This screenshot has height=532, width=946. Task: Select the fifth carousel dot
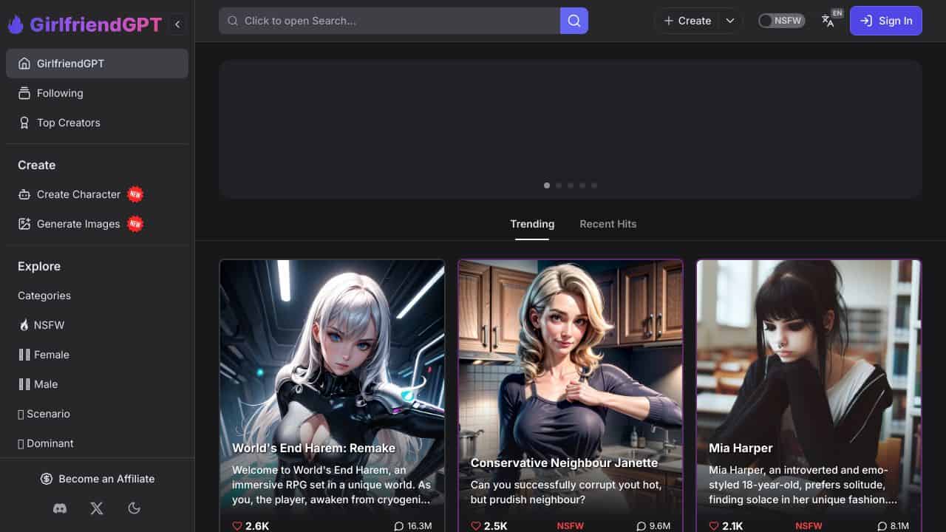point(594,185)
